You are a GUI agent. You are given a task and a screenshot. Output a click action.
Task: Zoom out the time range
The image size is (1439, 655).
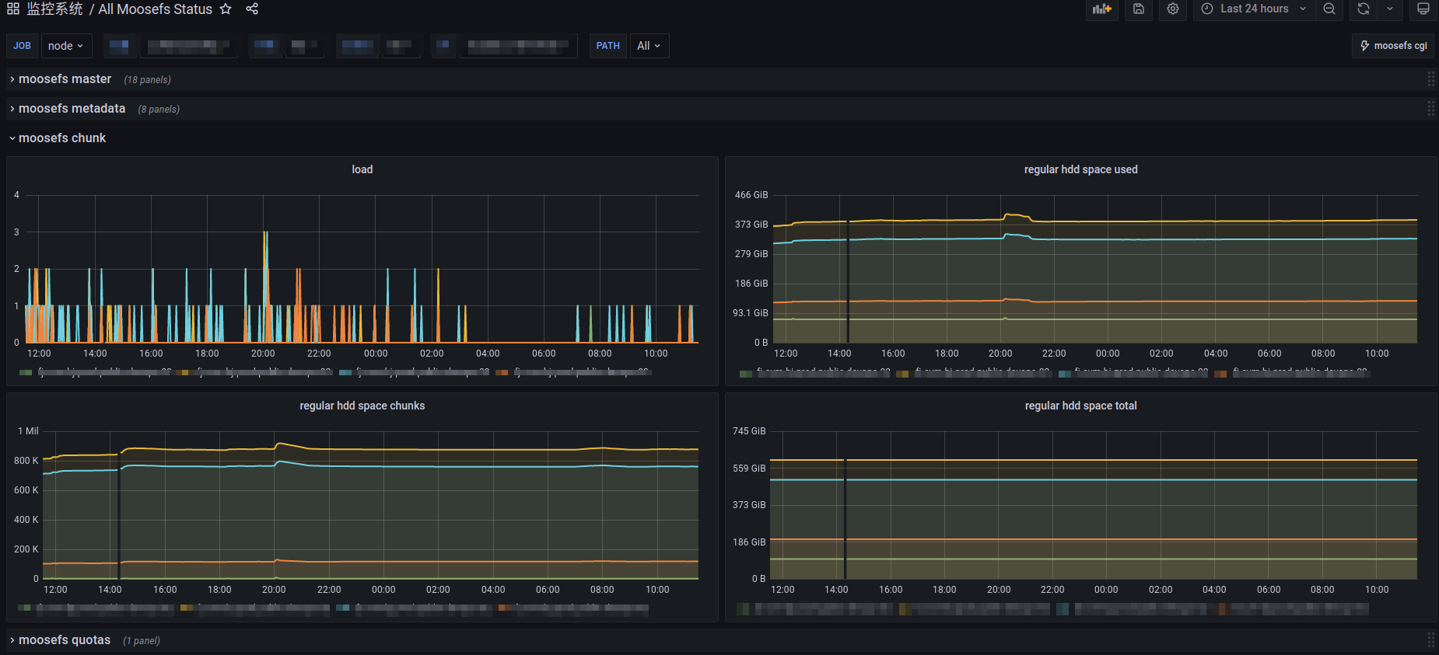[1329, 9]
